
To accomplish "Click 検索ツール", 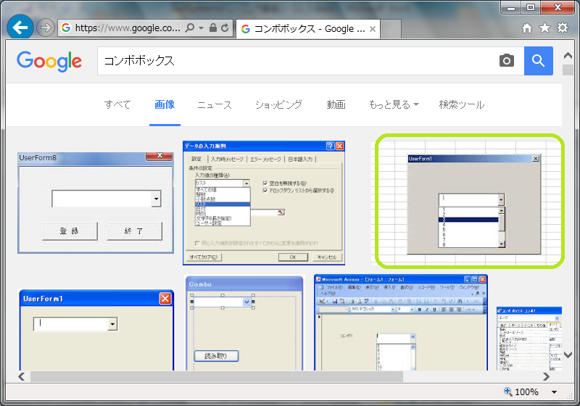I will tap(461, 104).
